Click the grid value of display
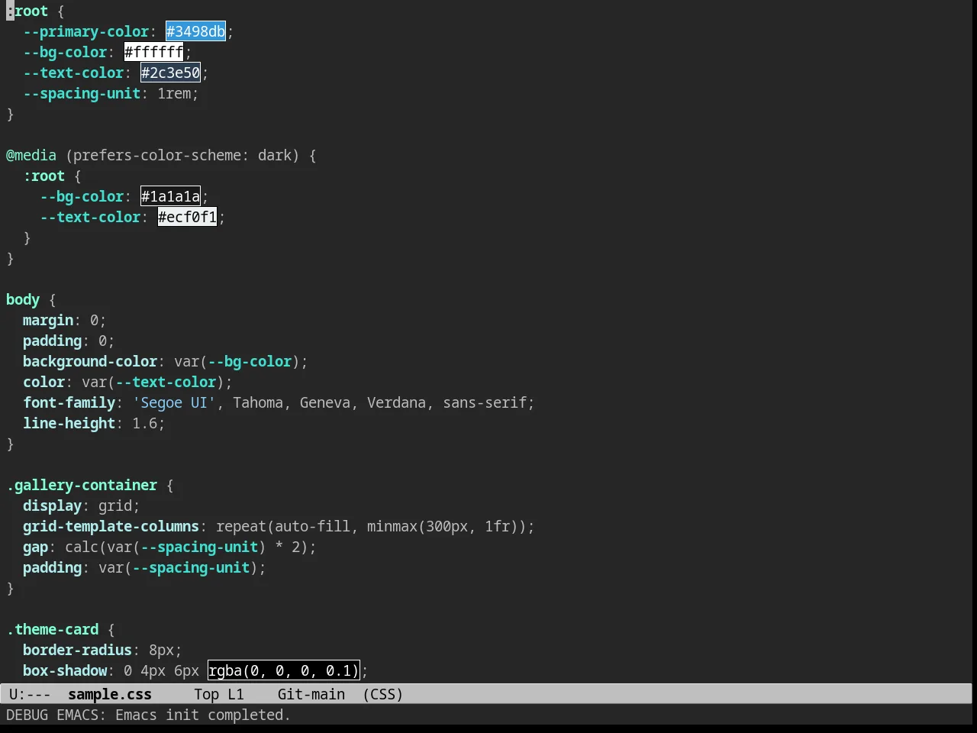This screenshot has width=977, height=733. 115,505
